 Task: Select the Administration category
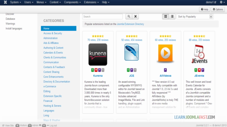coord(50,38)
